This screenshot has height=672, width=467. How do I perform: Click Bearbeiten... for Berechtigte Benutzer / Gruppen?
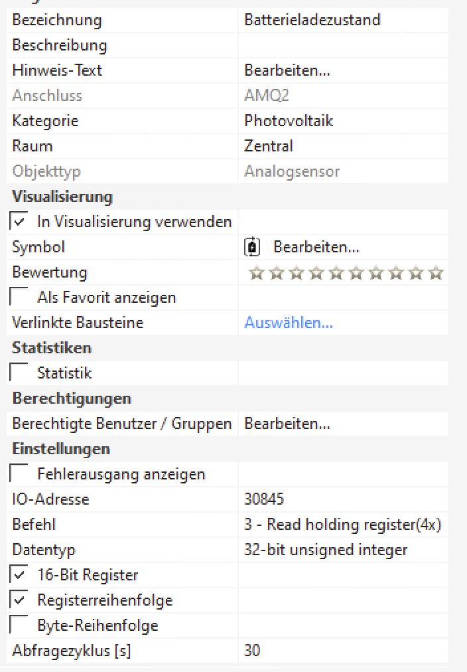tap(287, 424)
